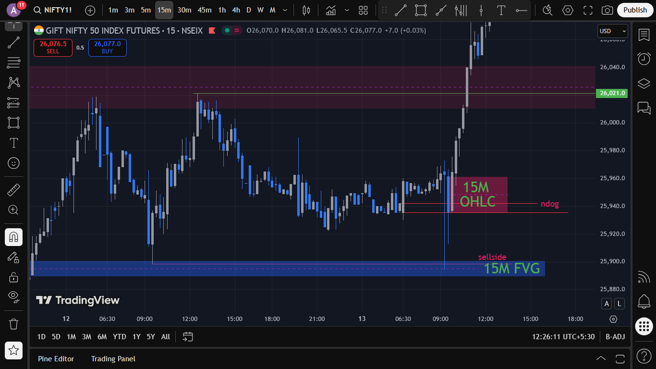Open the dotted grid keypad icon
This screenshot has height=369, width=656.
click(x=644, y=326)
